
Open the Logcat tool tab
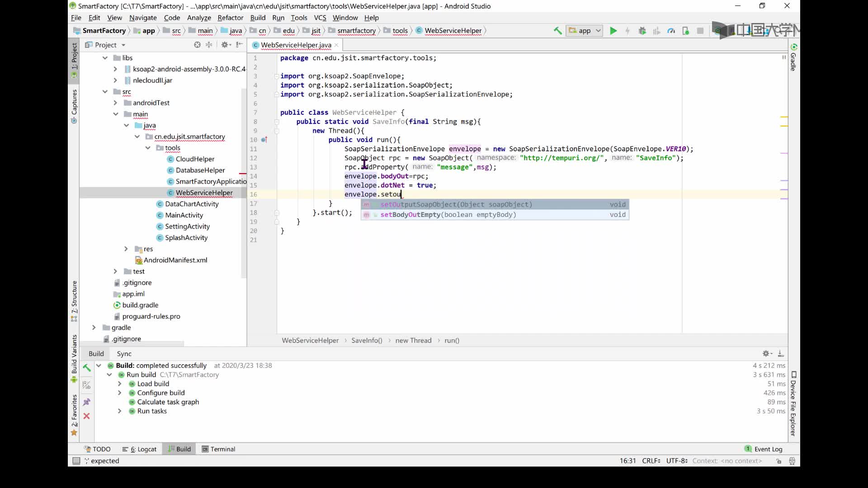[139, 449]
